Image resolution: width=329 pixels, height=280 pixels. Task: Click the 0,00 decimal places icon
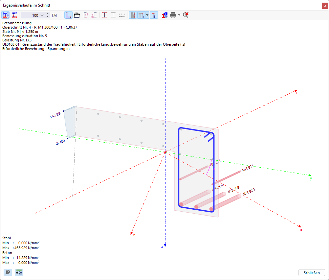[x=19, y=272]
